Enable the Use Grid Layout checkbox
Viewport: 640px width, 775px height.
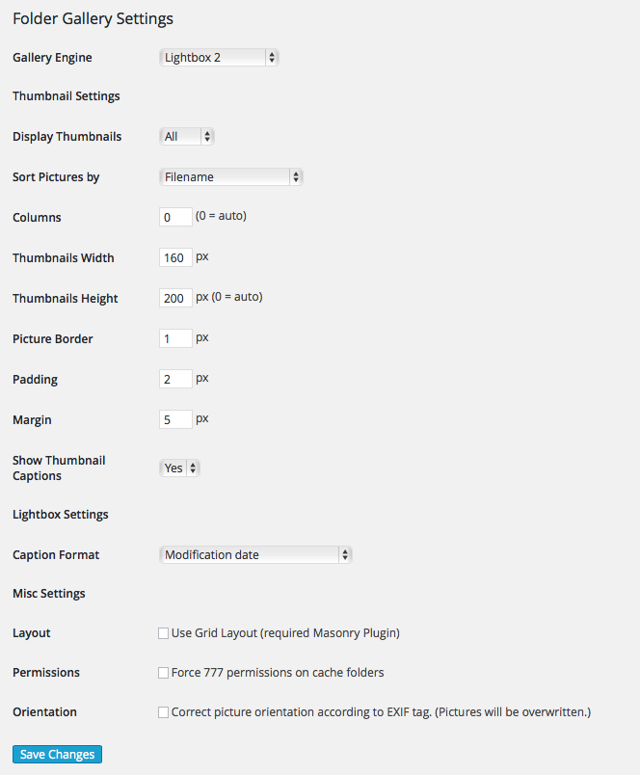[163, 633]
